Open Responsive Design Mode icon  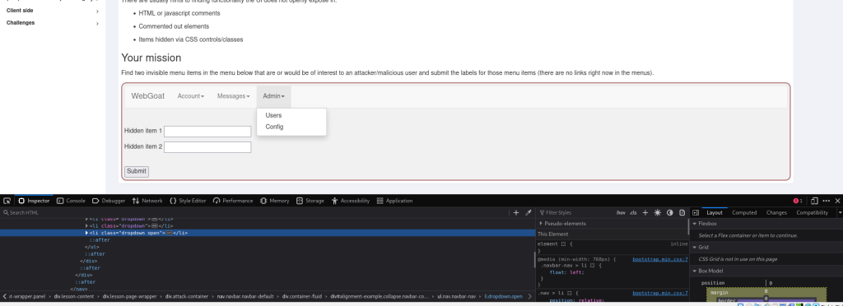tap(814, 201)
